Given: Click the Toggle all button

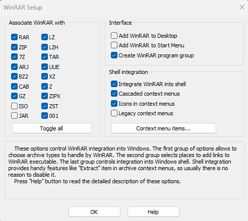Looking at the screenshot, I should [x=52, y=128].
